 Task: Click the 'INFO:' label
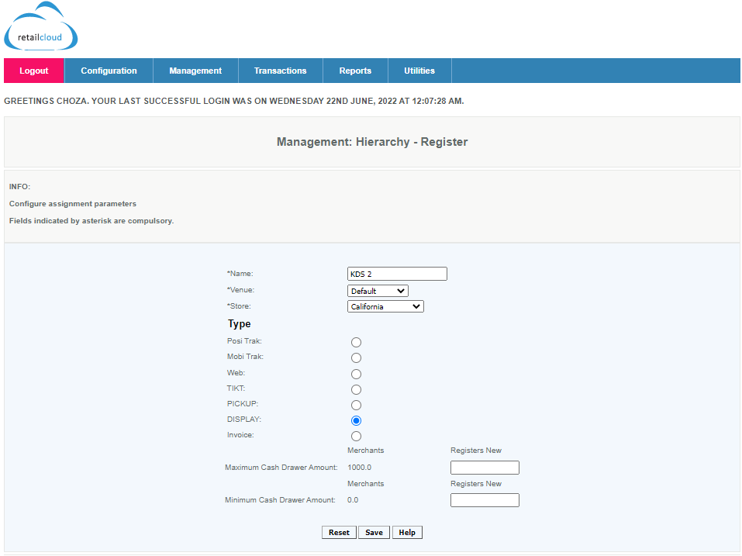[x=19, y=187]
